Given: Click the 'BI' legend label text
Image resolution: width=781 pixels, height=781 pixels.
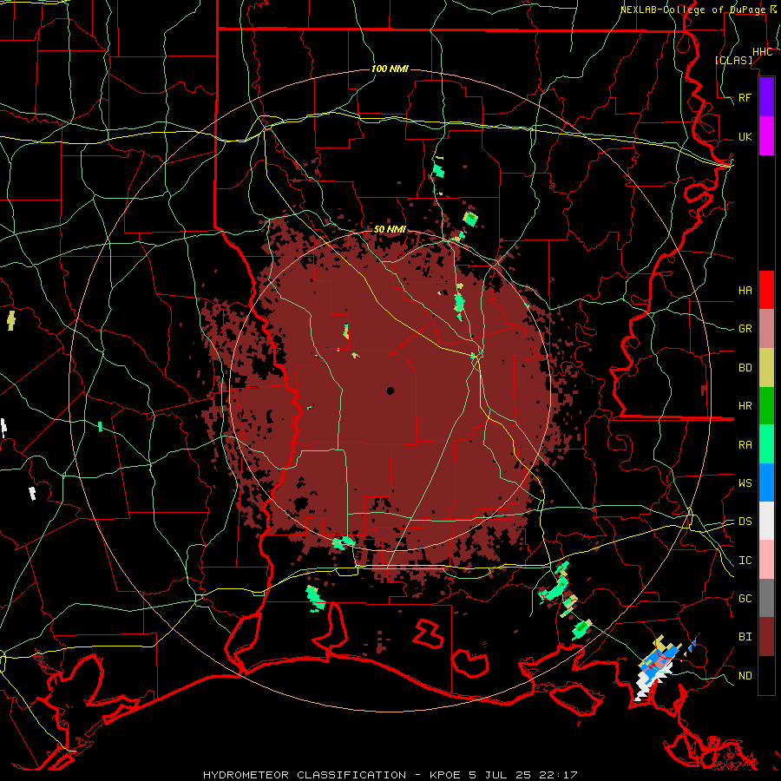Looking at the screenshot, I should pos(745,637).
